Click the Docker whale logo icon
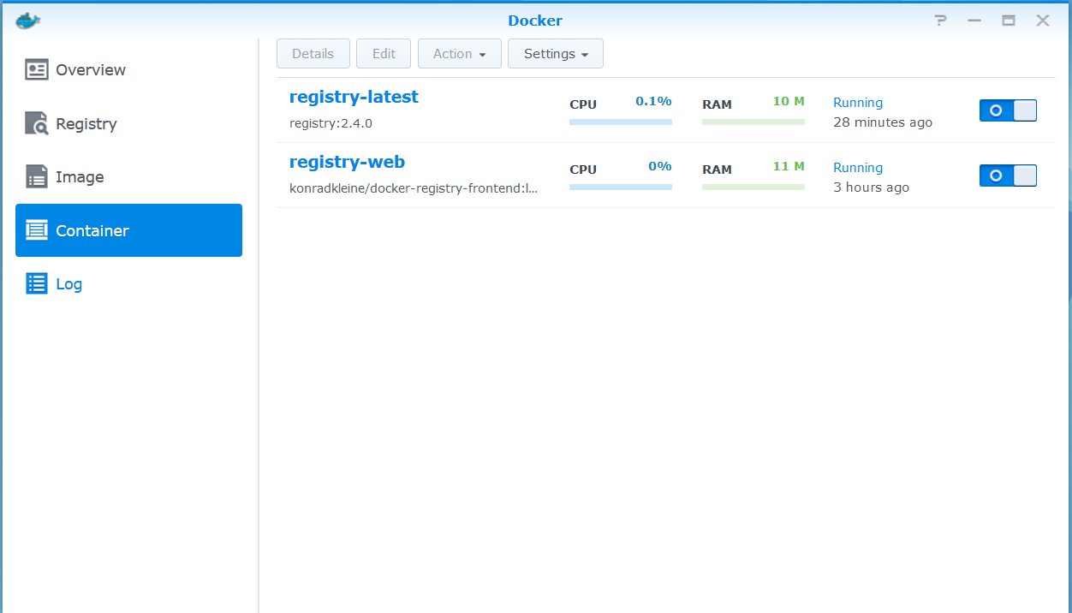This screenshot has height=613, width=1072. pyautogui.click(x=27, y=21)
